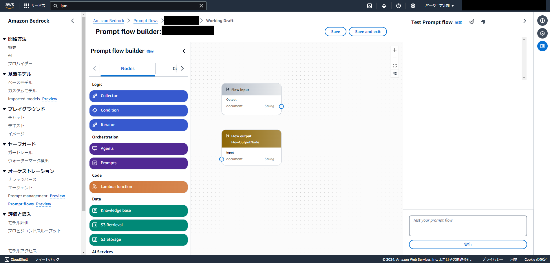
Task: Clear the test chat with broom icon
Action: click(x=472, y=22)
